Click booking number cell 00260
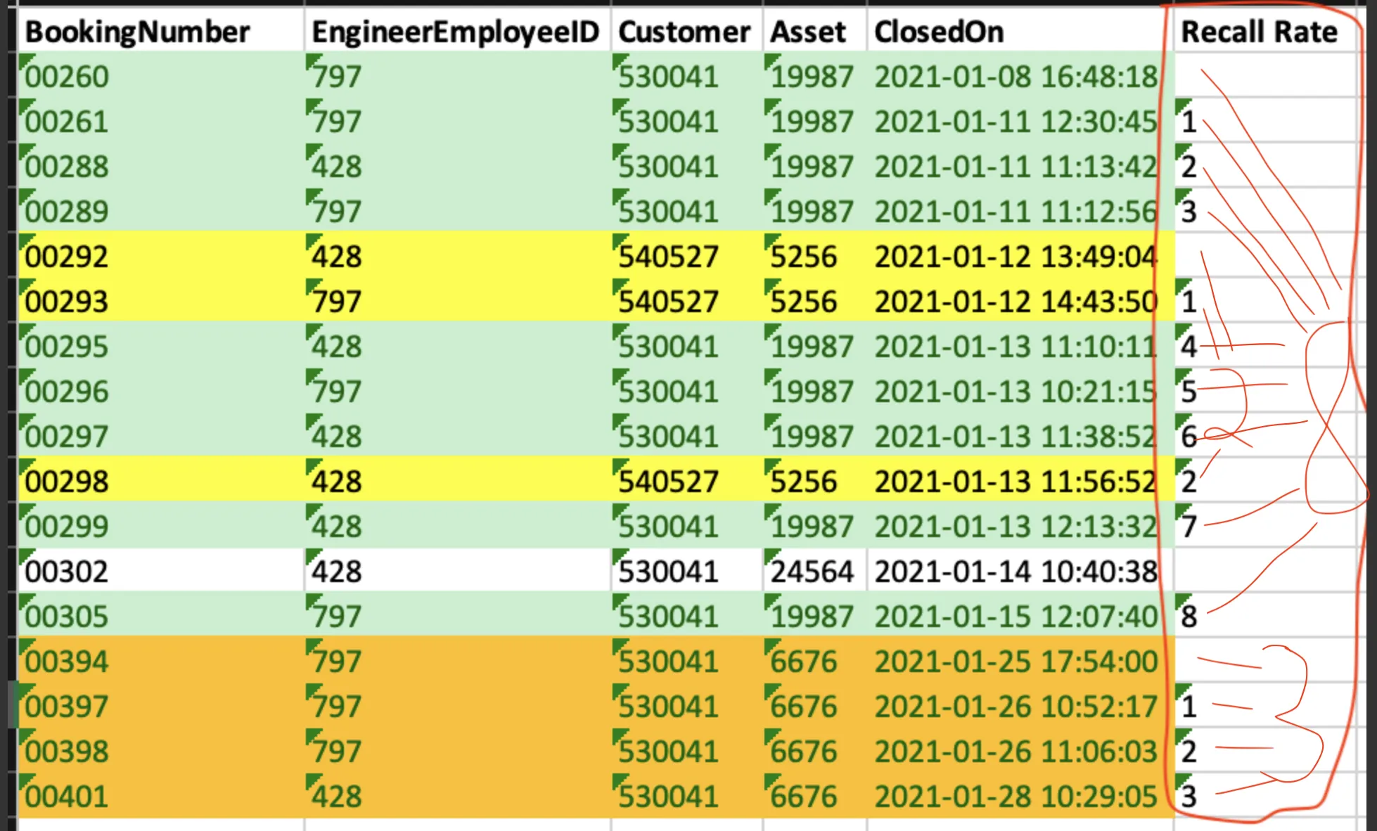Image resolution: width=1377 pixels, height=831 pixels. [68, 76]
